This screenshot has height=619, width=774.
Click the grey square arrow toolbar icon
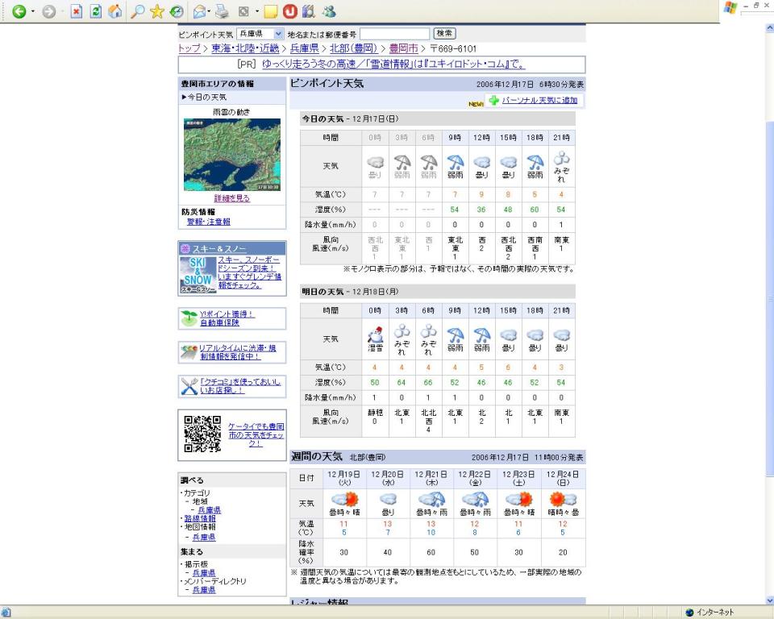click(x=243, y=11)
